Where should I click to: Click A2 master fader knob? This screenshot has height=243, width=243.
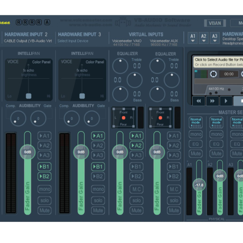click(x=220, y=176)
